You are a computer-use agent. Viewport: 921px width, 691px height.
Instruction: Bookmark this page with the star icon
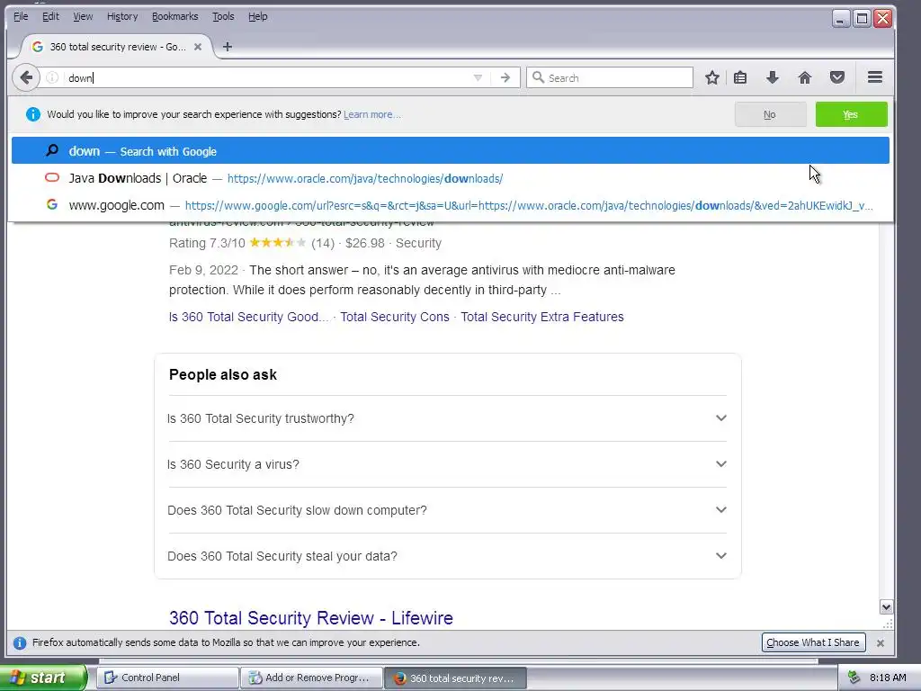pos(712,77)
